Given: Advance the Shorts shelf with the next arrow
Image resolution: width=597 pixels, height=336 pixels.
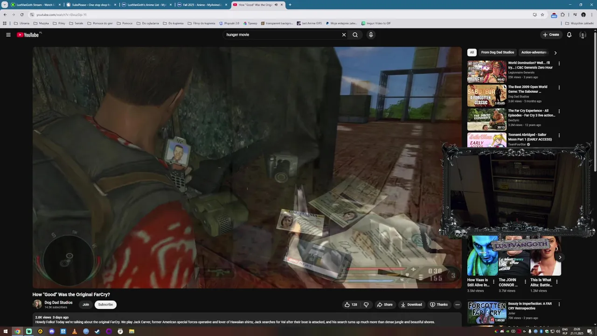Looking at the screenshot, I should pyautogui.click(x=560, y=257).
